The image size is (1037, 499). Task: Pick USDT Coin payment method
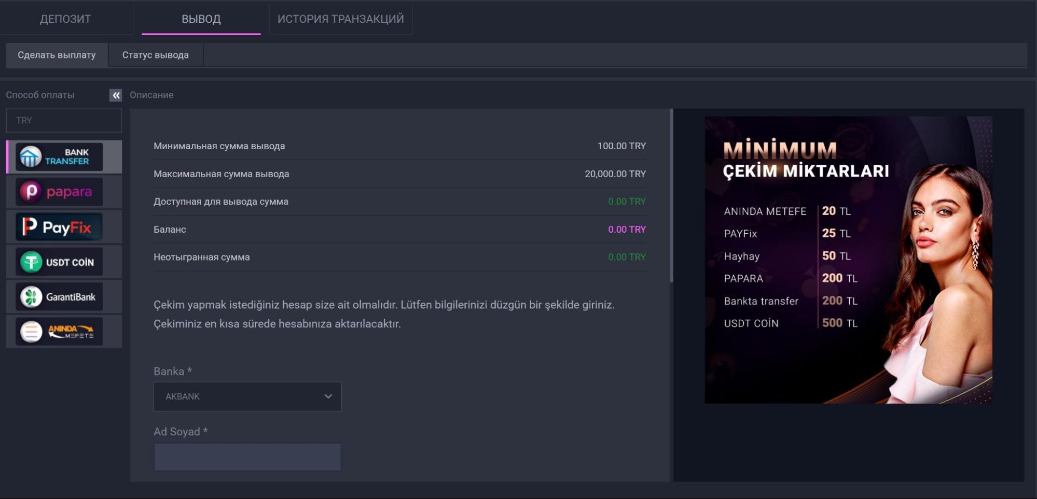click(64, 262)
